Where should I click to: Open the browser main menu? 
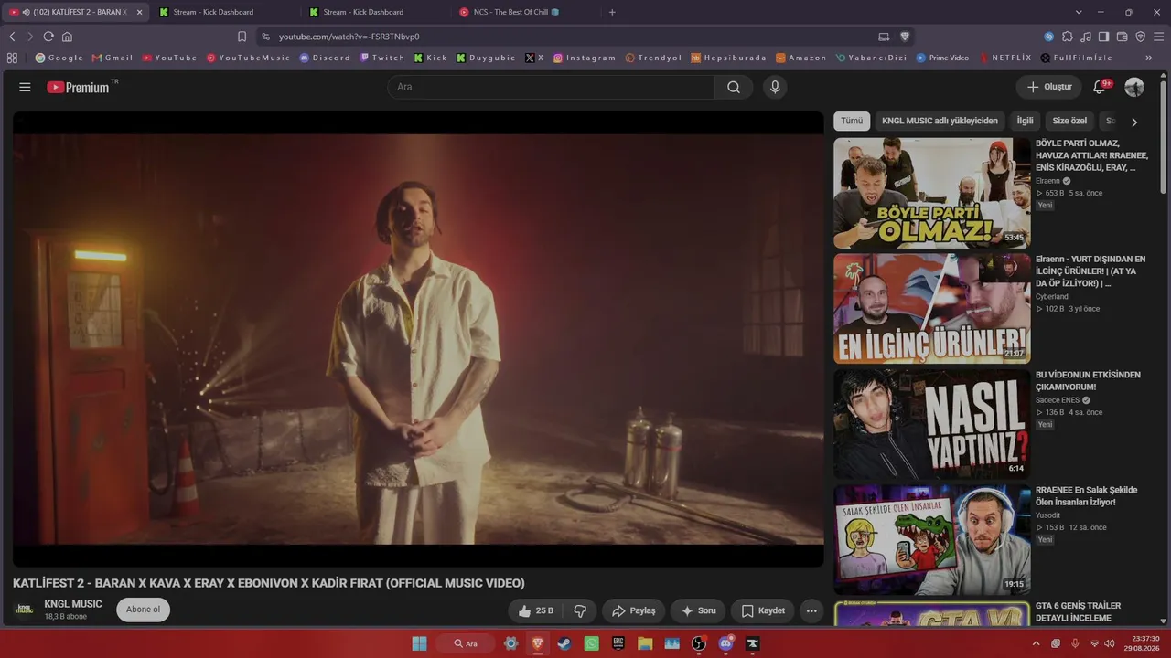[x=1158, y=37]
